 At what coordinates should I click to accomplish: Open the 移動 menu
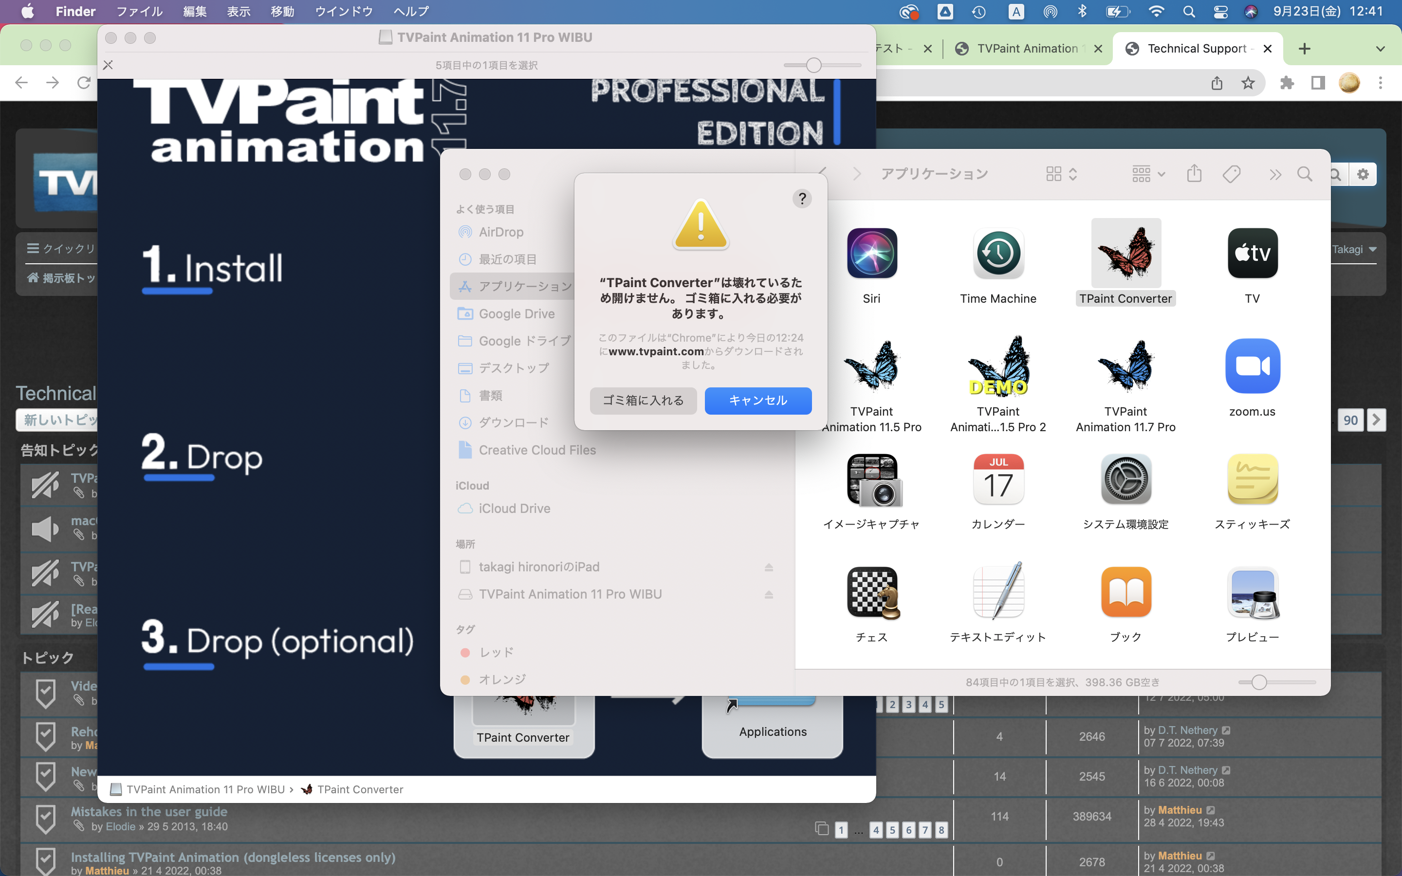pos(282,12)
